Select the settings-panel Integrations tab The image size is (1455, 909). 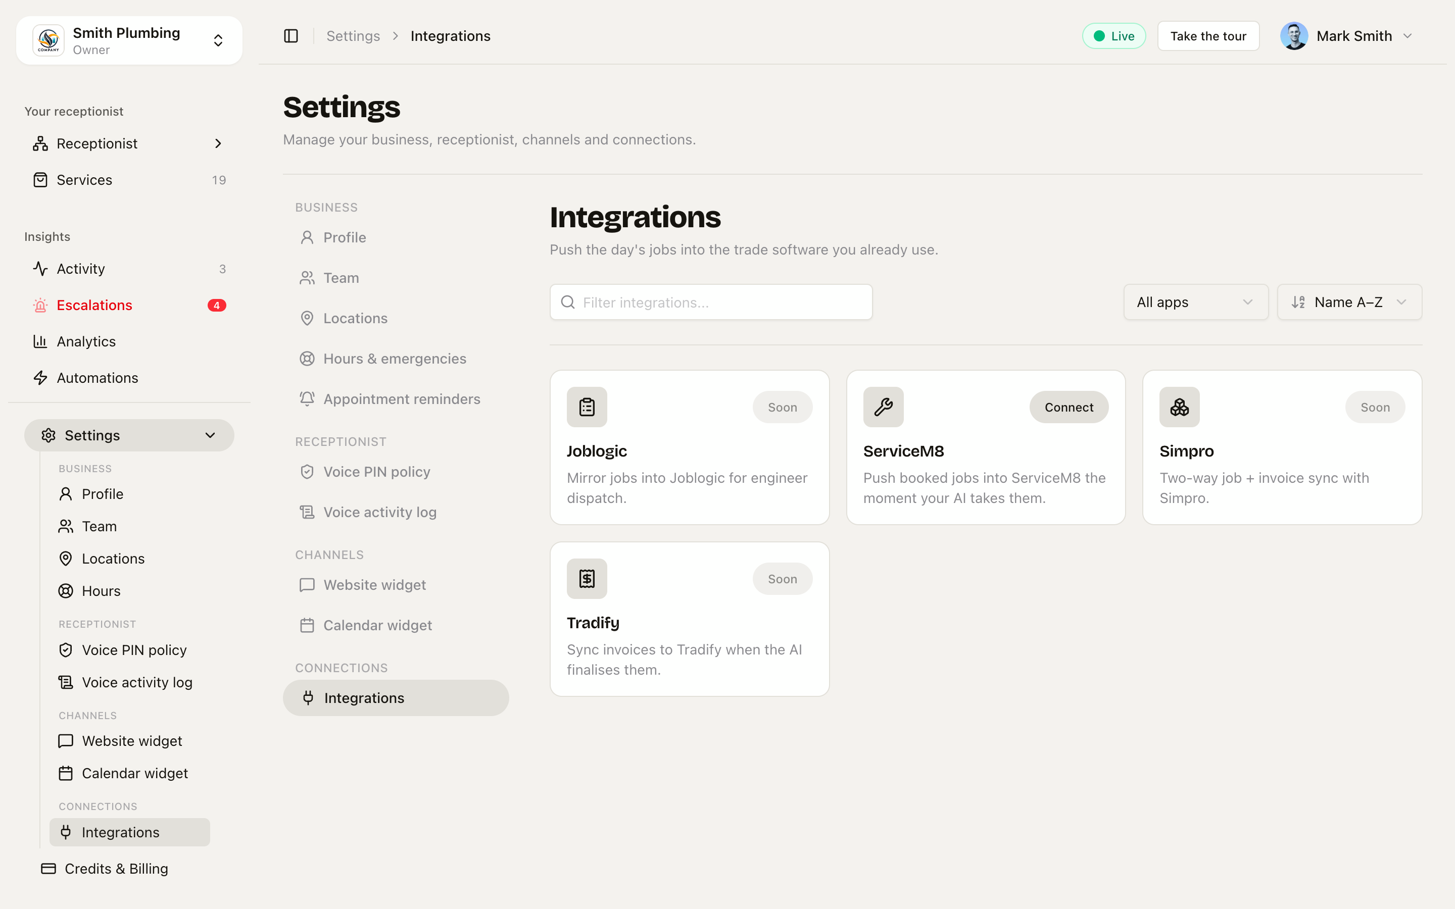pyautogui.click(x=396, y=698)
